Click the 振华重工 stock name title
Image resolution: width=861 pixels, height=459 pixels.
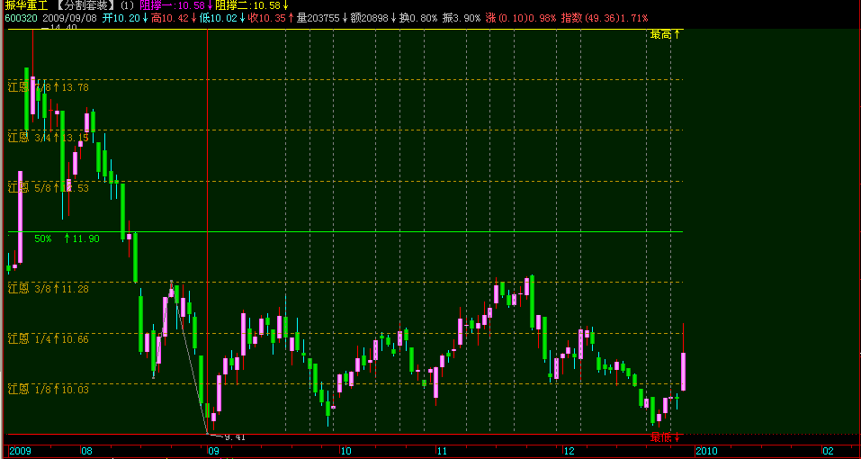(23, 5)
